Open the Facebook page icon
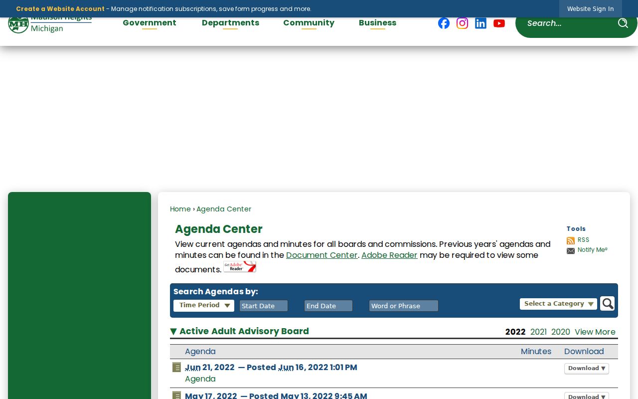638x399 pixels. pos(444,23)
